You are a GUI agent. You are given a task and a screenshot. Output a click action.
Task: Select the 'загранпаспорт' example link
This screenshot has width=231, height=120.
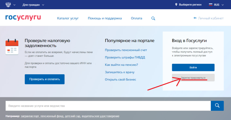30,116
